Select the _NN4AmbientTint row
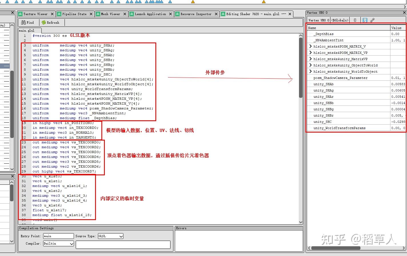The height and width of the screenshot is (256, 407). [x=356, y=40]
